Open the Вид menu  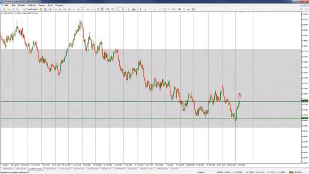pos(14,5)
